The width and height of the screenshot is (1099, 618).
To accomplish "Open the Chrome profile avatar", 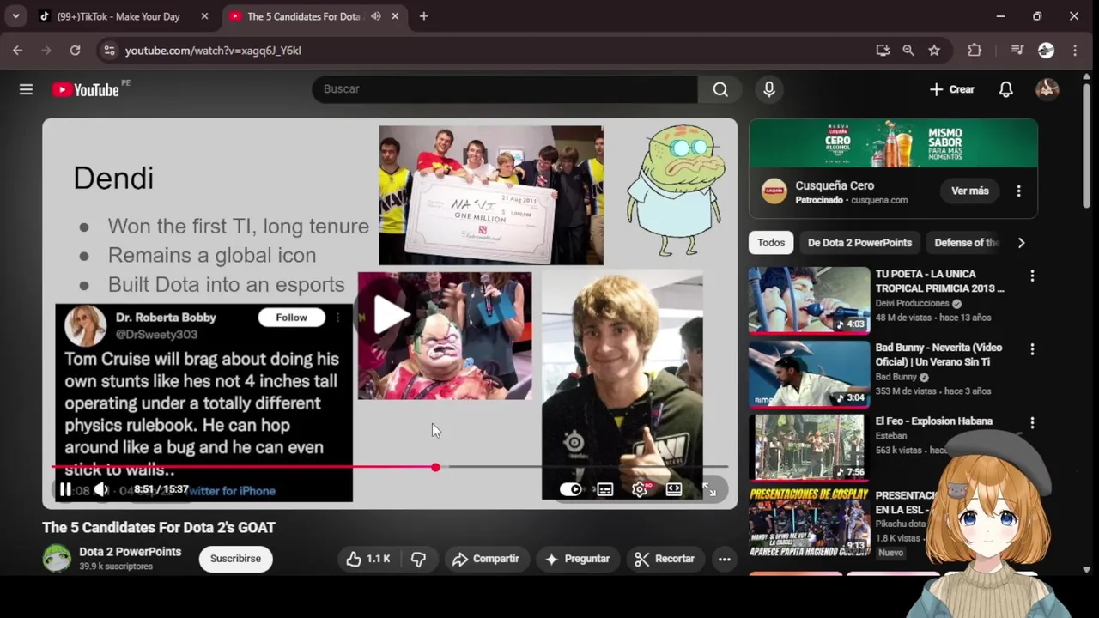I will tap(1046, 51).
